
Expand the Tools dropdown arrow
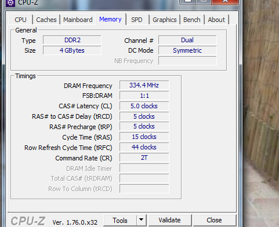click(142, 220)
